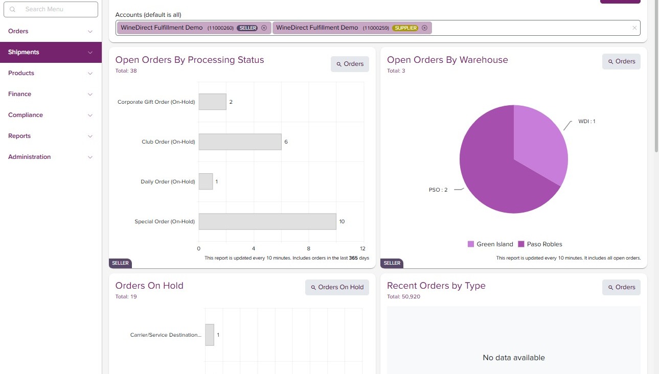Expand the Administration section chevron
Screen dimensions: 659x374
coord(90,157)
